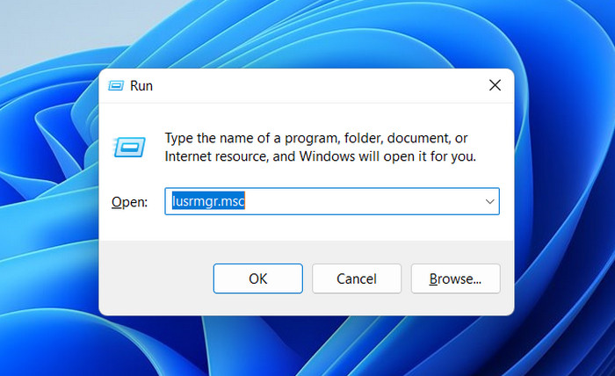
Task: Expand the Open combo box history arrow
Action: point(489,201)
